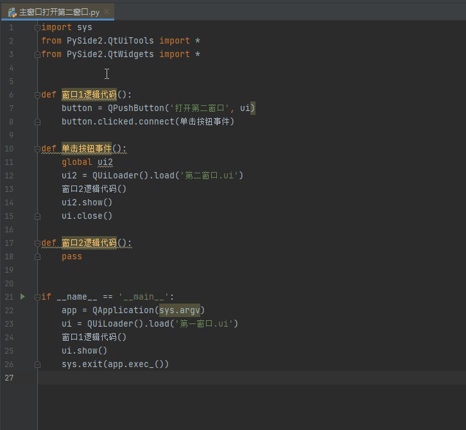Click the fold end marker on line 18

coord(38,257)
